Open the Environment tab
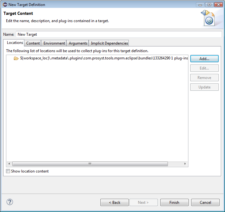Viewport: 225px width, 212px height. pos(54,43)
